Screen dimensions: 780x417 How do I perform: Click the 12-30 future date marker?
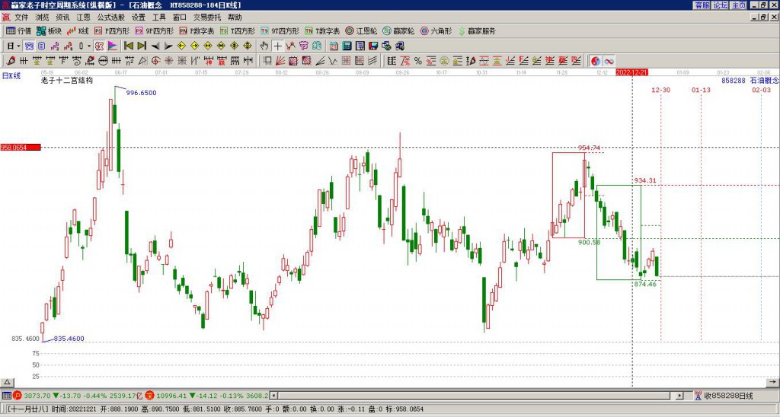(660, 90)
